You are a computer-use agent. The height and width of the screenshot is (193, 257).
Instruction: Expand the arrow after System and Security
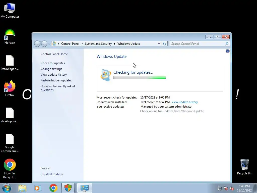114,44
